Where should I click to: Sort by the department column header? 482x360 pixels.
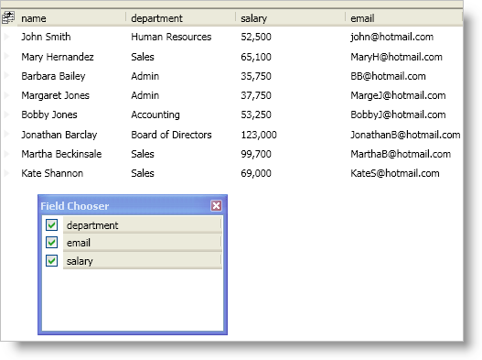pos(181,18)
